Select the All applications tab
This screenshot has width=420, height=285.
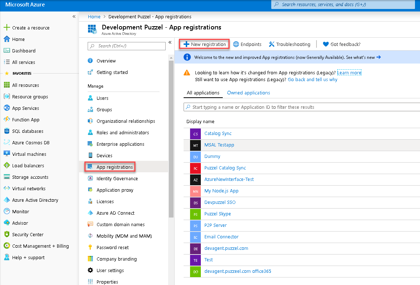pos(203,93)
